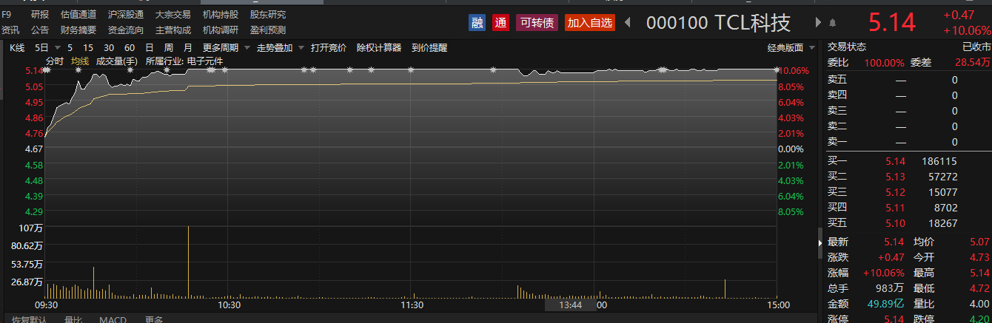Switch to the 5日 period tab

42,47
